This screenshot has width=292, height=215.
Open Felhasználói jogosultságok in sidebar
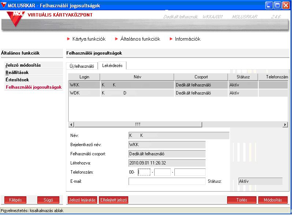coord(34,87)
